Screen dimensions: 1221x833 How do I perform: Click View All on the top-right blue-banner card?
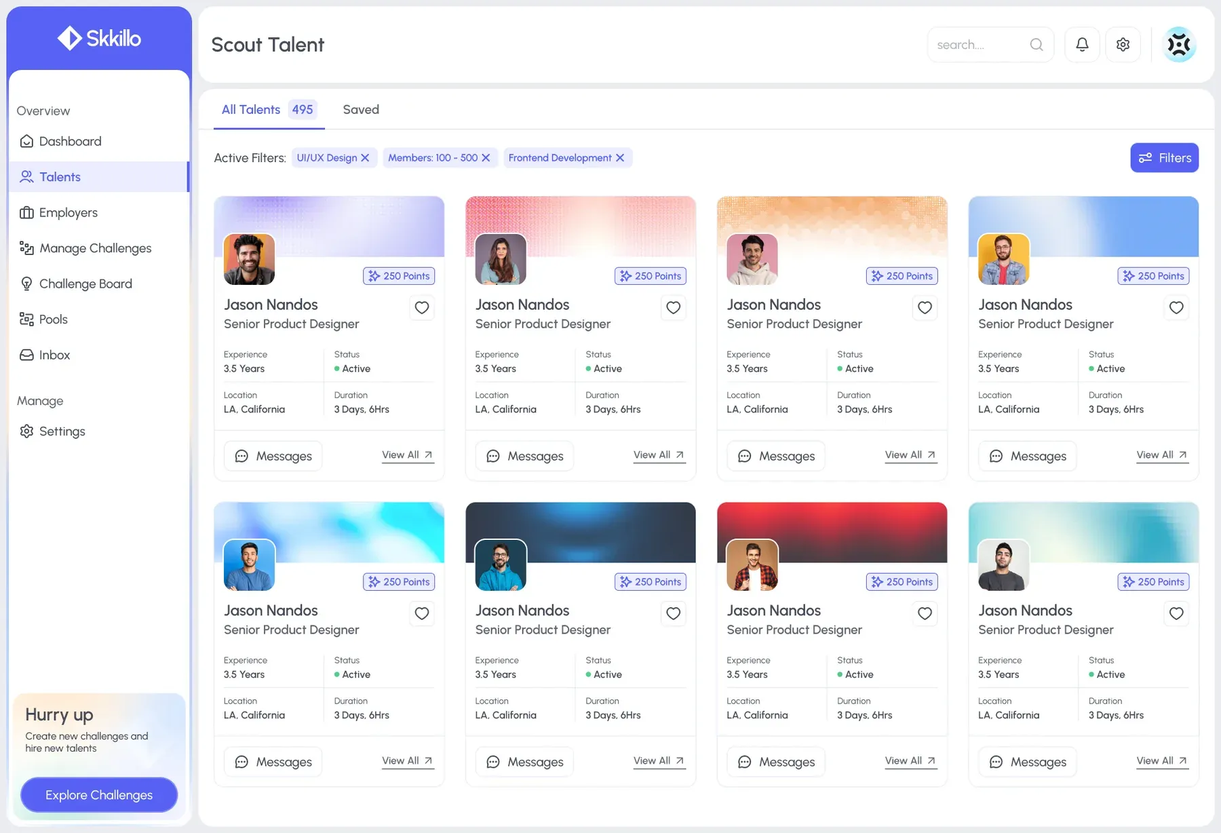pyautogui.click(x=1163, y=455)
